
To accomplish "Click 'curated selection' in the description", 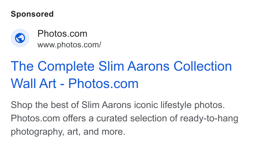I will [132, 118].
